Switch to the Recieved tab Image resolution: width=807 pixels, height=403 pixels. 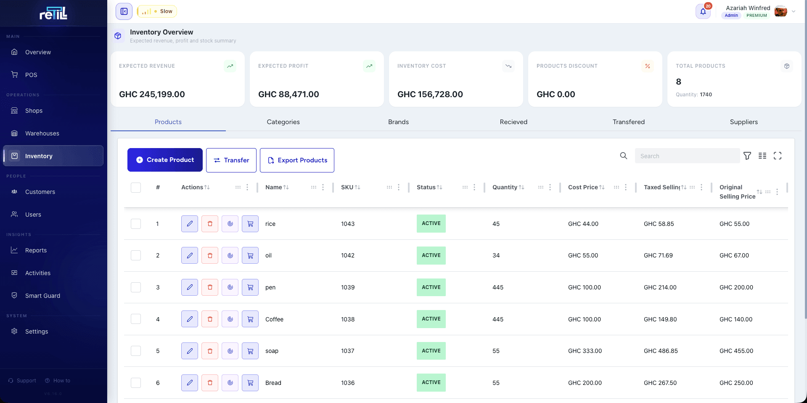513,122
